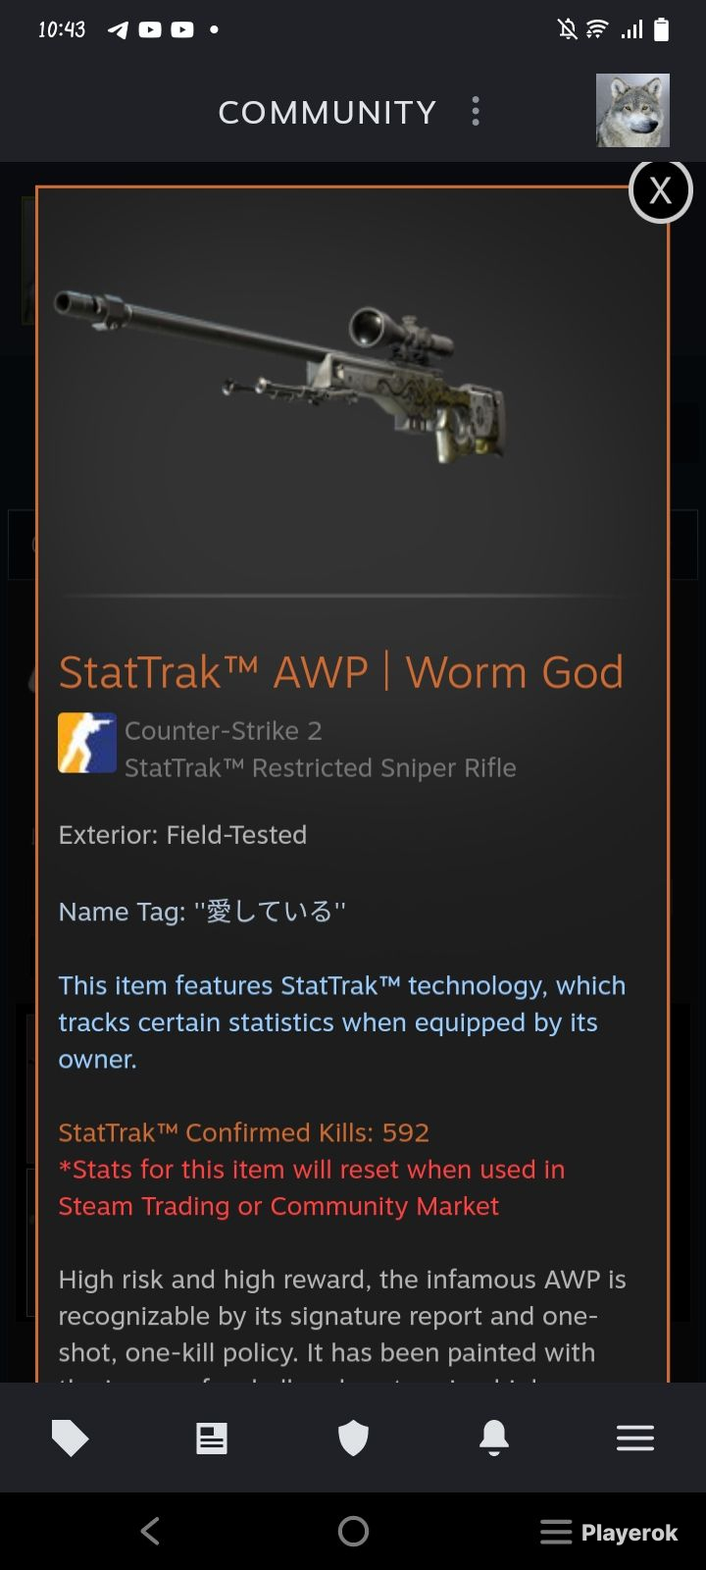Open the Store tag icon tab

tap(70, 1439)
